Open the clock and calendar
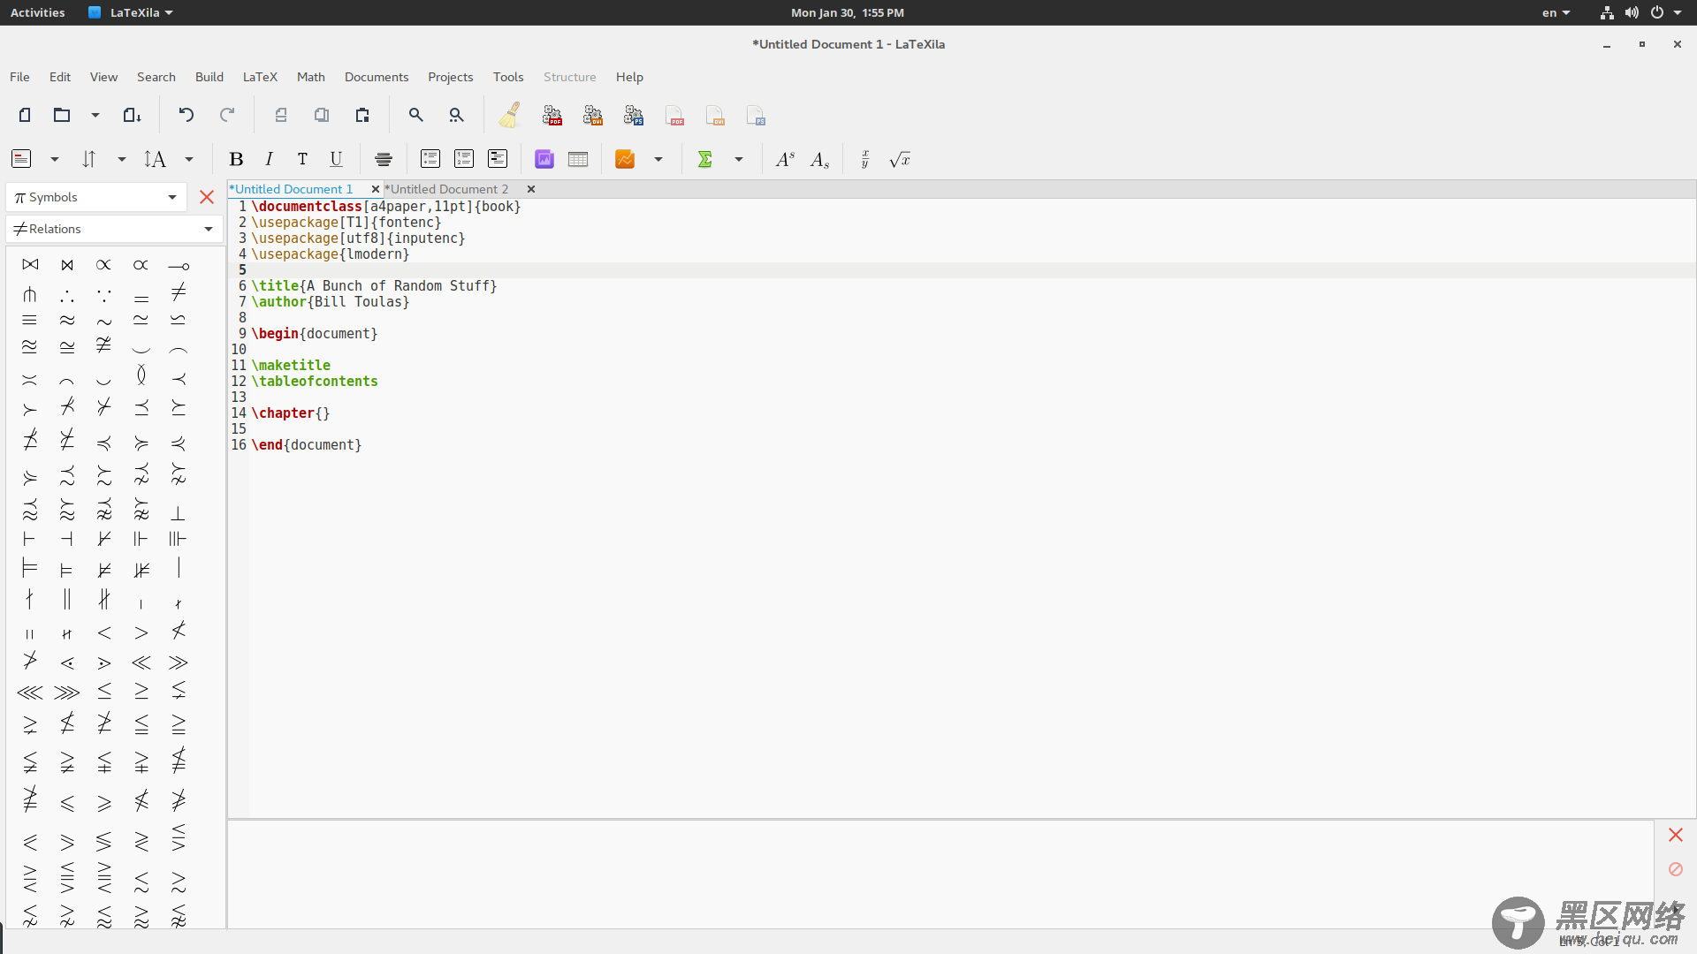 (848, 12)
